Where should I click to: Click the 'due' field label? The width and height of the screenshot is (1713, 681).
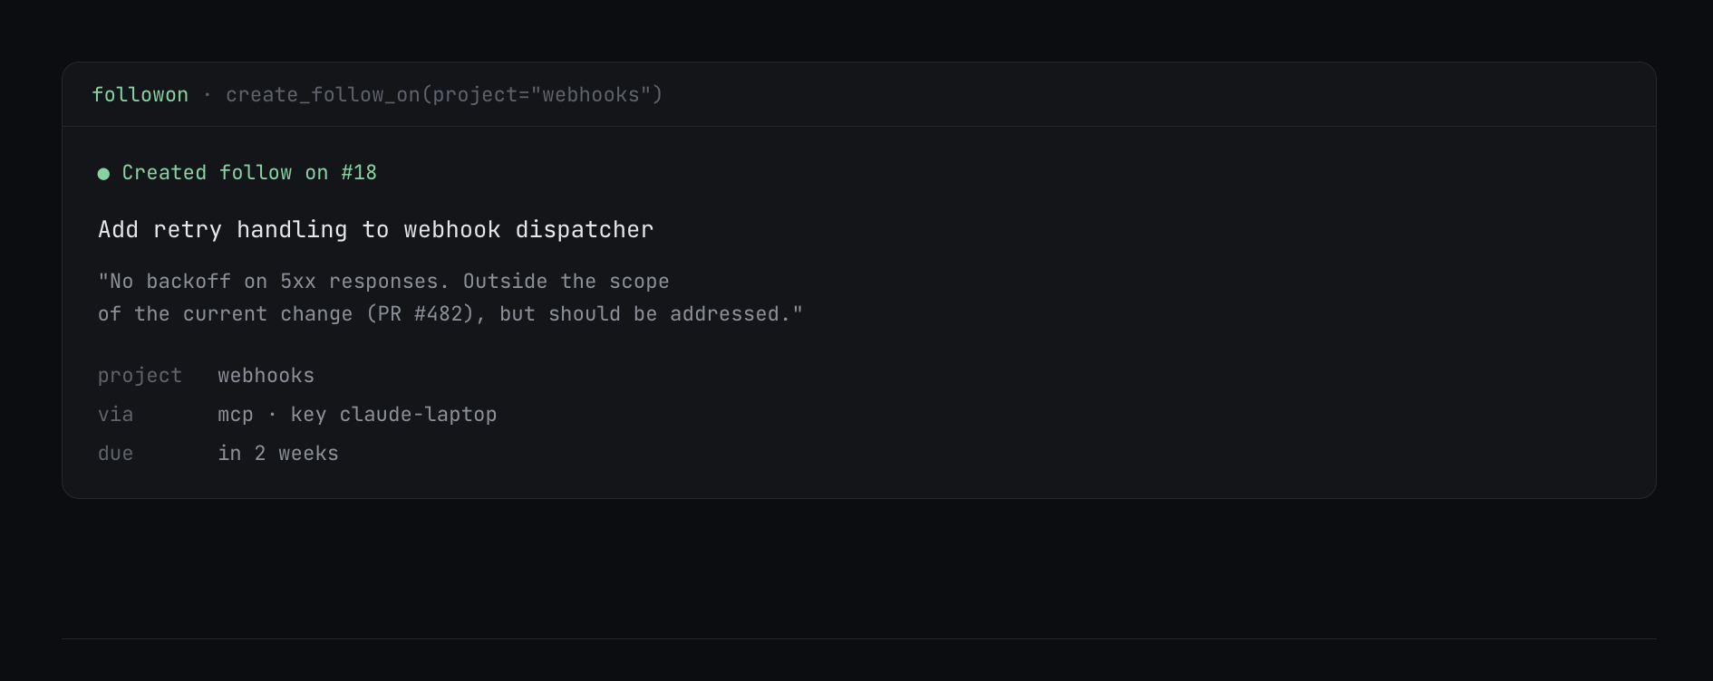pyautogui.click(x=115, y=454)
